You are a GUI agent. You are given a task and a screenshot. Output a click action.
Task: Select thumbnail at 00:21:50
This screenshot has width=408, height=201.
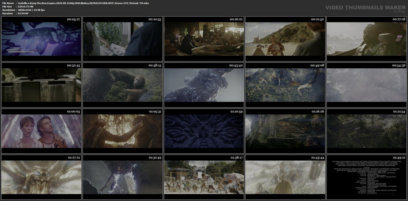click(285, 38)
